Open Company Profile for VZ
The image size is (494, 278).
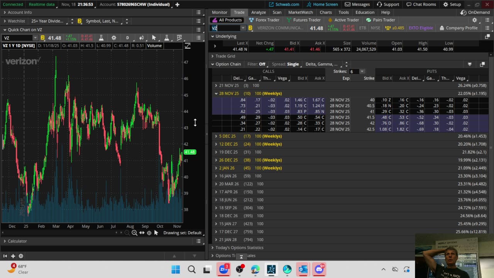click(x=458, y=28)
